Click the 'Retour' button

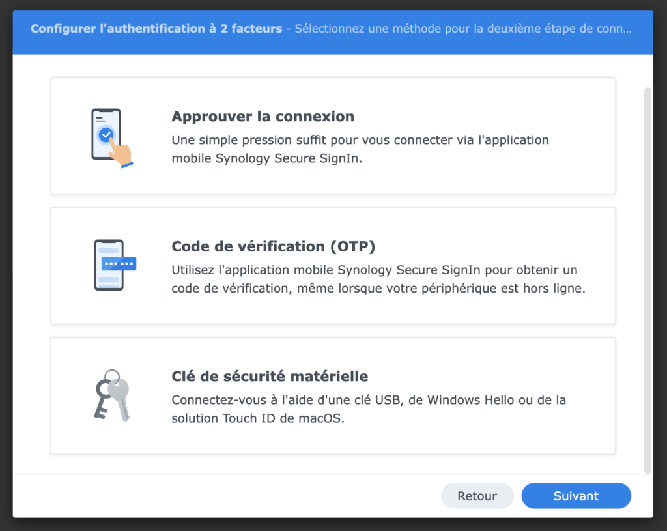(477, 496)
